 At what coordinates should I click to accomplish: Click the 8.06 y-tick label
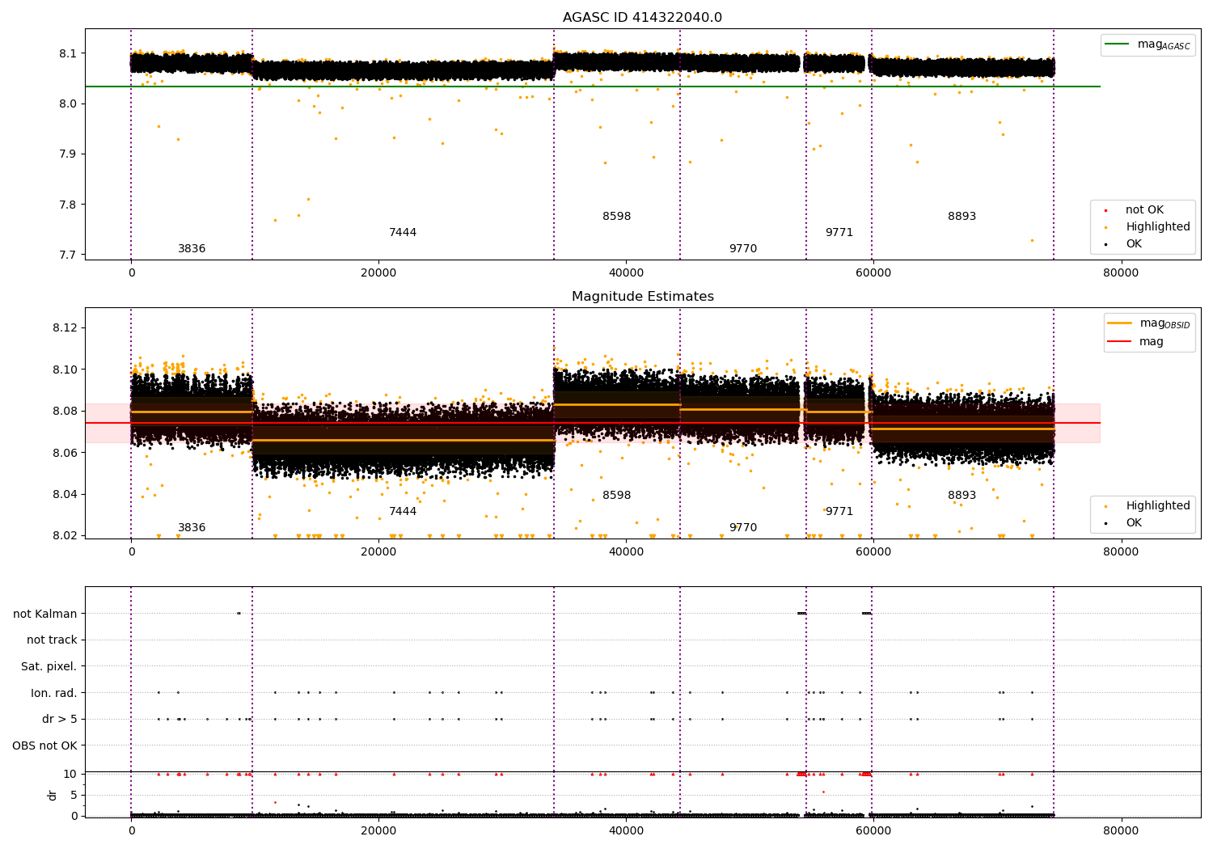click(x=66, y=454)
